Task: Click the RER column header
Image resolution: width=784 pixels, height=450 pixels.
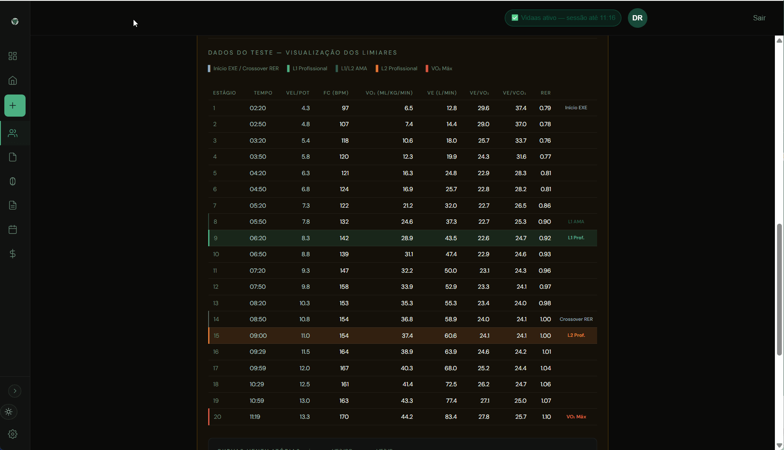Action: pyautogui.click(x=546, y=93)
